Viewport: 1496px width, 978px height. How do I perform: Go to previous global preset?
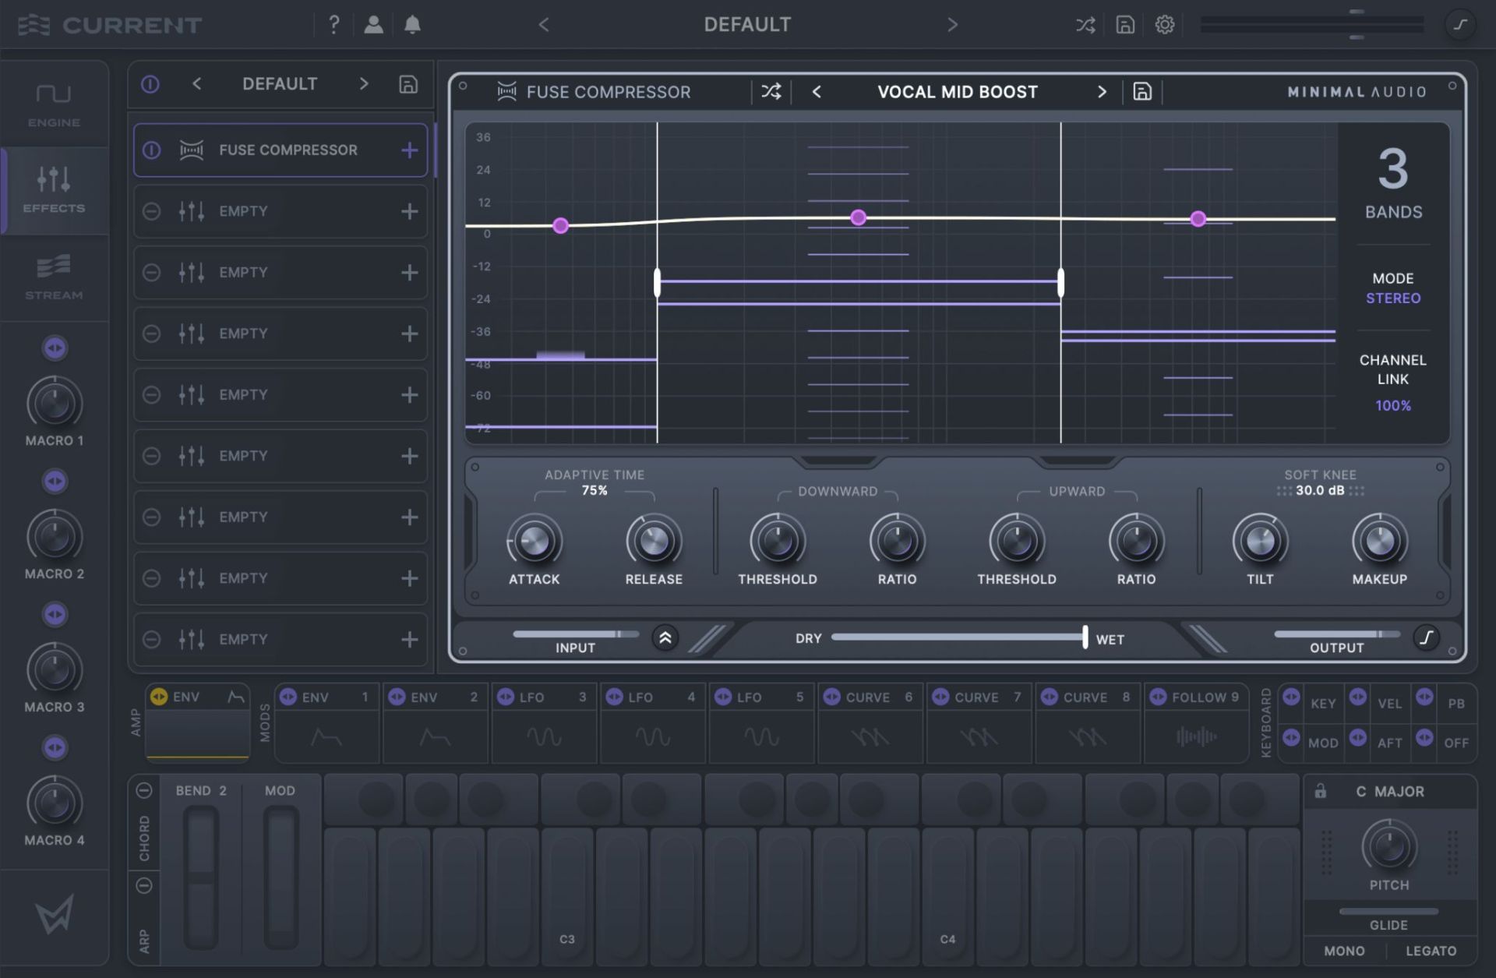[544, 25]
